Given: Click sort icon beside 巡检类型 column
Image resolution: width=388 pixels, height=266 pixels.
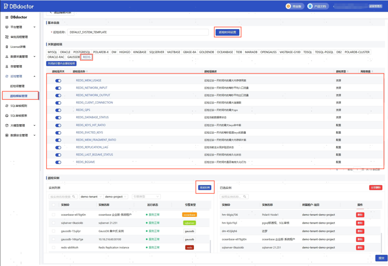Looking at the screenshot, I should point(348,71).
